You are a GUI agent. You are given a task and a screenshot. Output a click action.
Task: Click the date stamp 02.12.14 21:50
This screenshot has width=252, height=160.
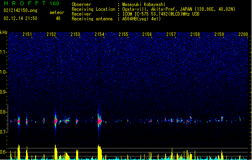point(20,18)
